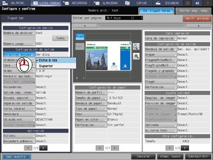Screen dimensions: 213x160
Task: Open help with question mark icon
Action: pos(208,3)
